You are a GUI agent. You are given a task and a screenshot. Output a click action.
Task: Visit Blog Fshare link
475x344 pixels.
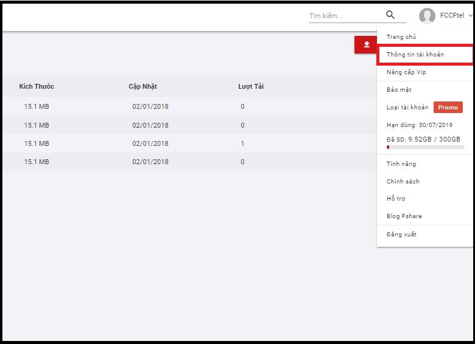[404, 216]
